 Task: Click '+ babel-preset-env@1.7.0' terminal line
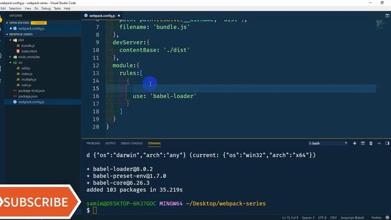(126, 176)
